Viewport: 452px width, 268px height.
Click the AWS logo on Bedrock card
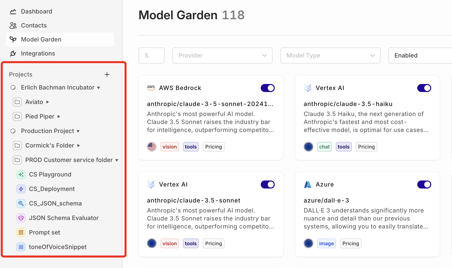click(x=151, y=88)
